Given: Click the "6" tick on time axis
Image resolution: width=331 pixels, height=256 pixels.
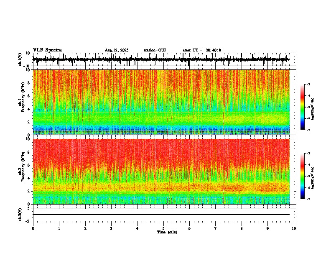Looking at the screenshot, I should (x=190, y=228).
